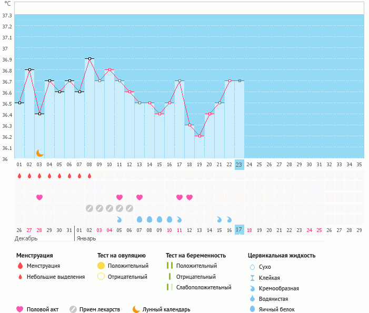Click the egg white fluid legend icon
369x313 pixels.
coord(254,310)
